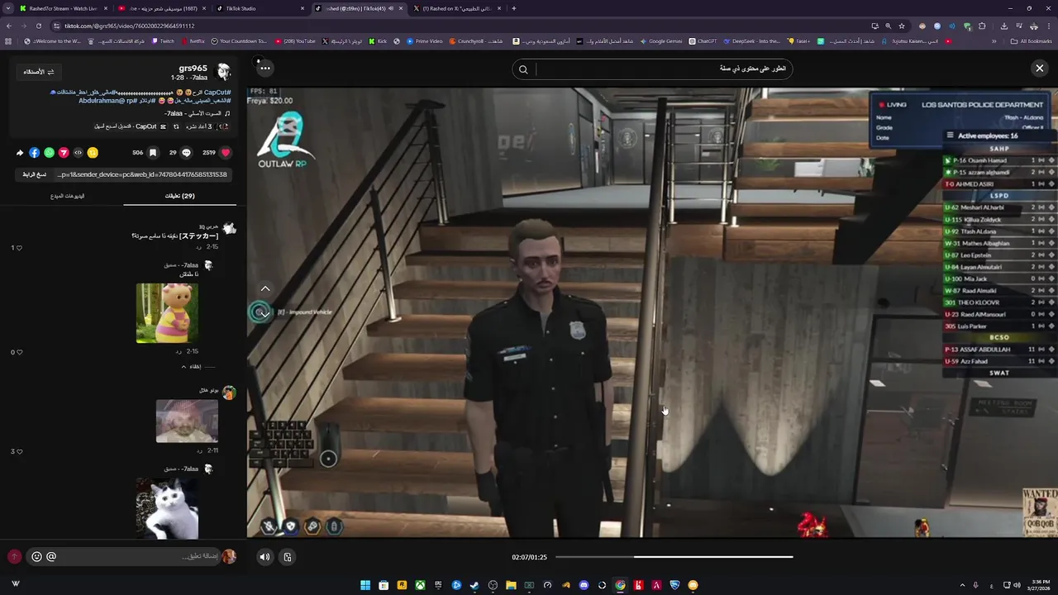Reload the page
The height and width of the screenshot is (595, 1058).
39,26
